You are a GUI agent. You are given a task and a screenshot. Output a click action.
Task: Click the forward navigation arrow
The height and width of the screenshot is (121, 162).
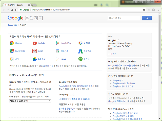click(8, 10)
